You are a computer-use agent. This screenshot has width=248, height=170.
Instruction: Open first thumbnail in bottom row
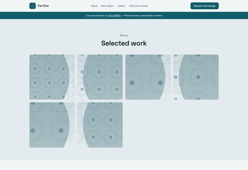pyautogui.click(x=52, y=125)
